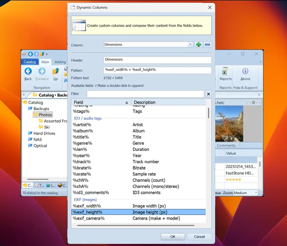Select the %exif_camera% field row
Screen dimensions: 287x246
139,218
